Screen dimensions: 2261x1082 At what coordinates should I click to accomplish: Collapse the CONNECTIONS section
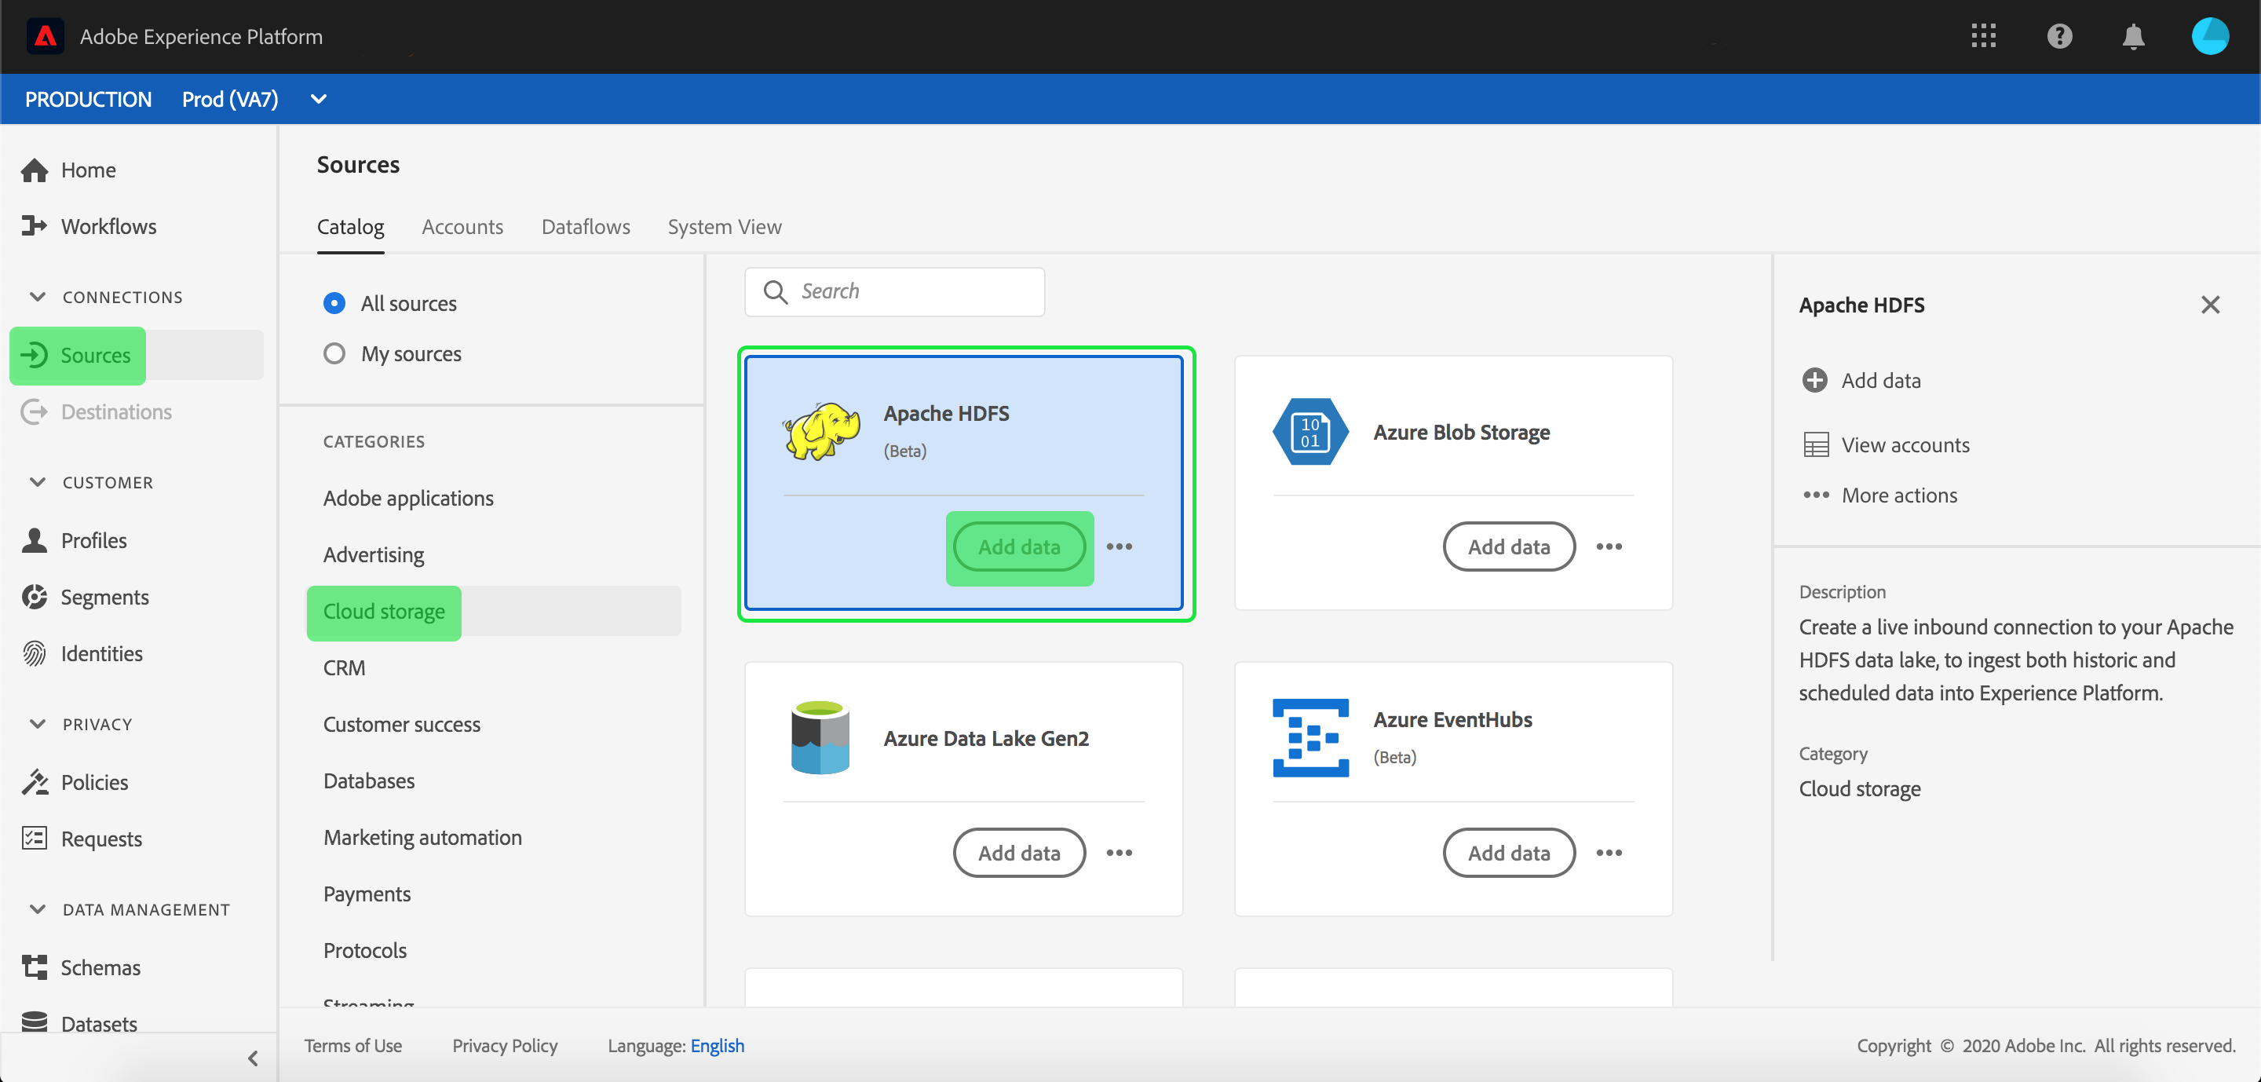(38, 297)
